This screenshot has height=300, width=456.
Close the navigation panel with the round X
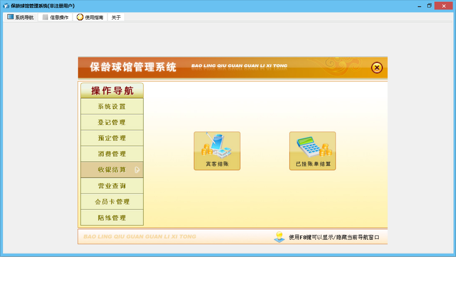(x=377, y=68)
